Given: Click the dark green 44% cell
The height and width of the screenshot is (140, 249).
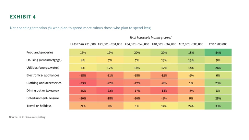Looking at the screenshot, I should (x=218, y=52).
